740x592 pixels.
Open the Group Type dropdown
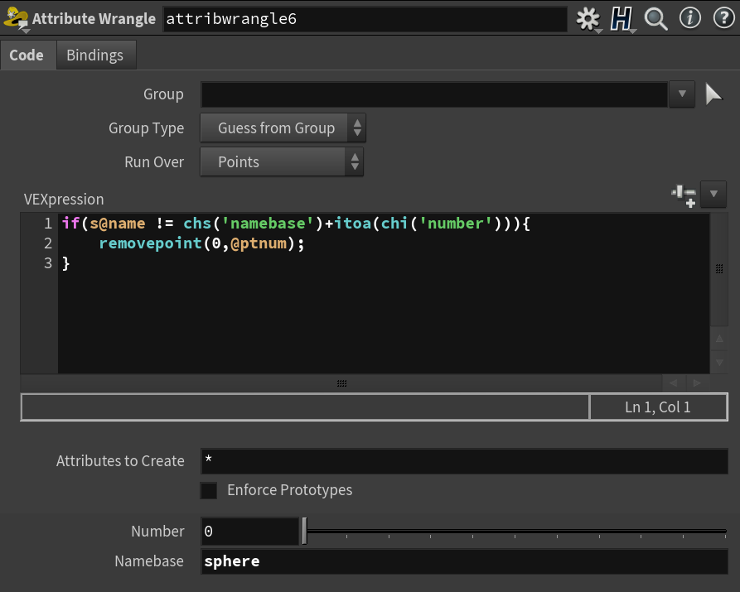283,128
